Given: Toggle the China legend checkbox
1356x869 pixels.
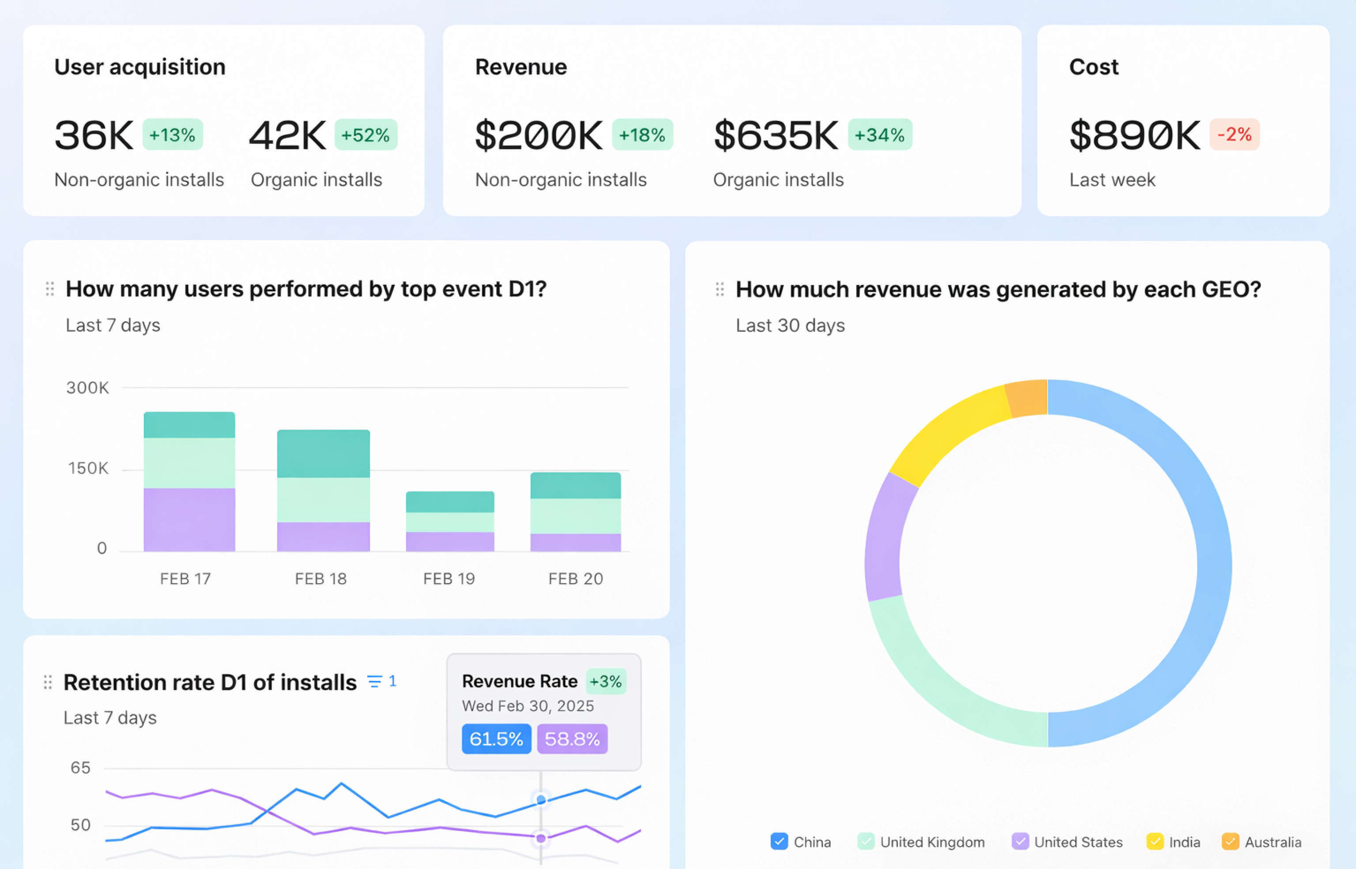Looking at the screenshot, I should tap(779, 841).
